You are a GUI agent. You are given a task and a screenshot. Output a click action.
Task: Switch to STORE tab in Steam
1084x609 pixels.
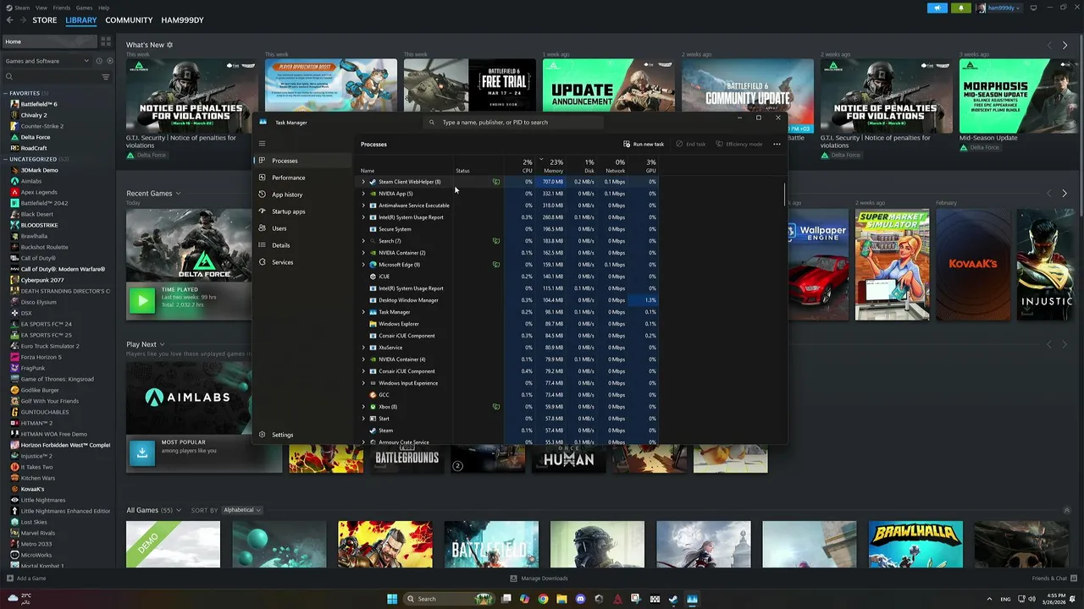click(x=45, y=20)
